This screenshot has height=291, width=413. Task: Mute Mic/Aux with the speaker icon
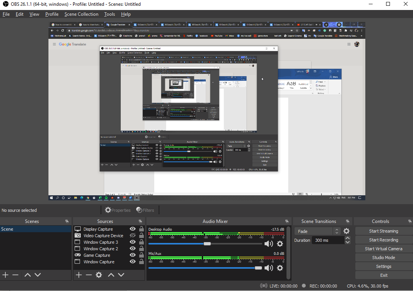point(268,268)
